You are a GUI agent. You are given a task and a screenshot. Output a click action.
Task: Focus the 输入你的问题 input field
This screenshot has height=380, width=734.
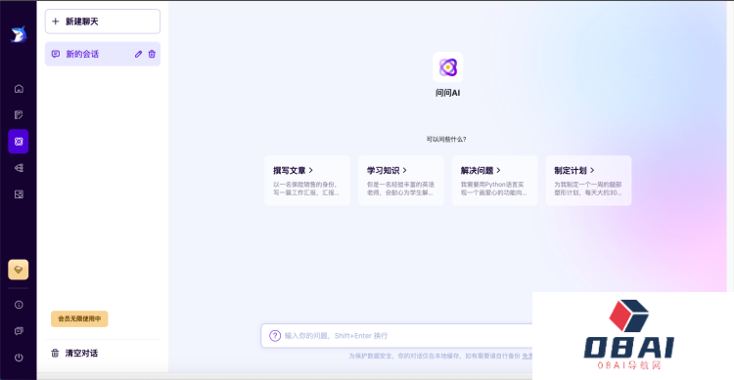[396, 336]
